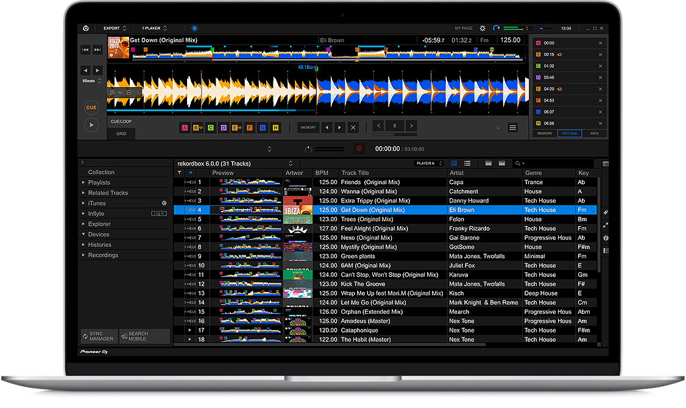Delete memory cue with X button

353,128
